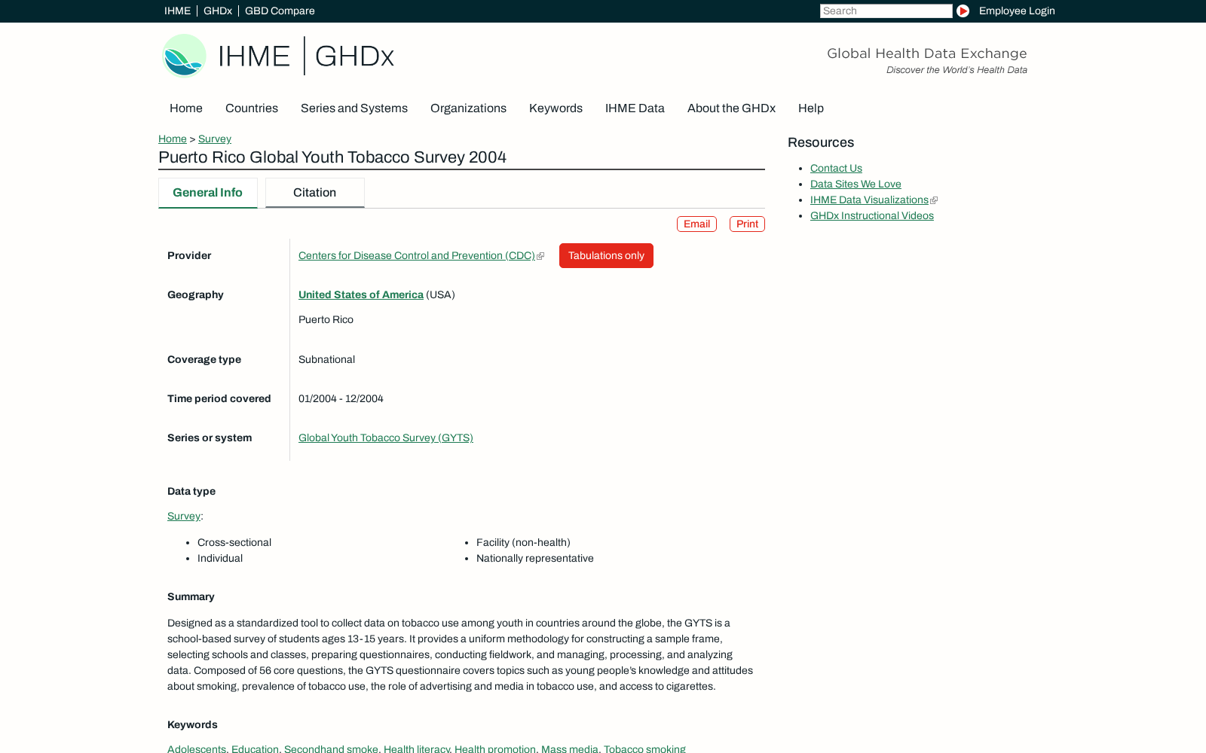The image size is (1206, 753).
Task: Click the Facility (non-health) list item
Action: click(523, 543)
